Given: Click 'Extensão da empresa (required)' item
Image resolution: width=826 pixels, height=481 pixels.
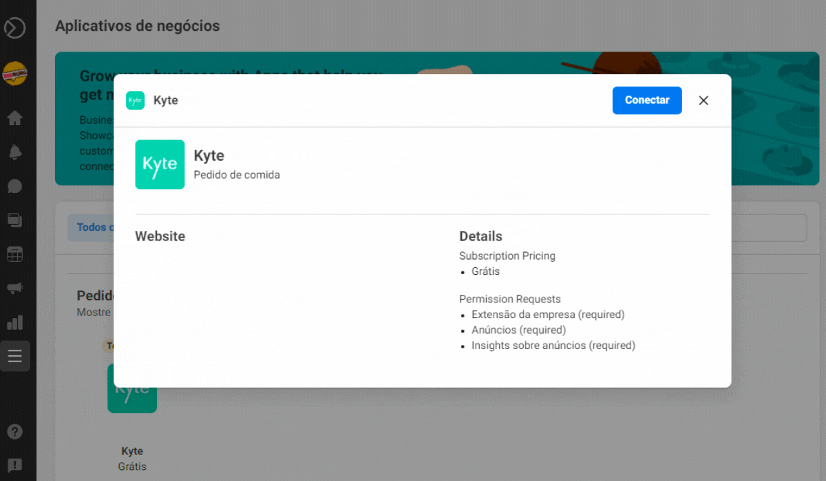Looking at the screenshot, I should [x=548, y=315].
